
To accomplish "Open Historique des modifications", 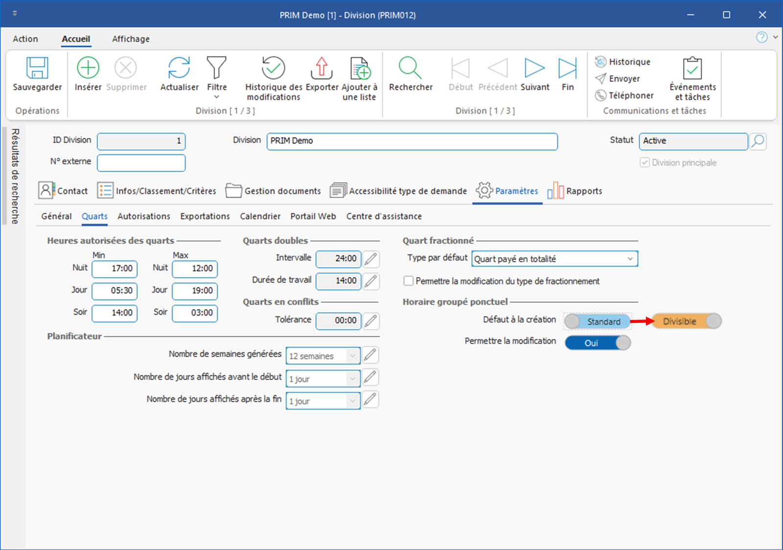I will pyautogui.click(x=273, y=68).
